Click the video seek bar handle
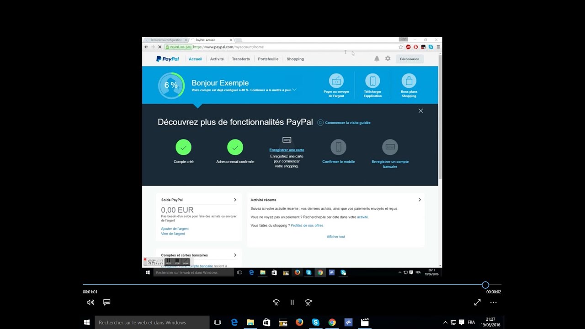Screen dimensions: 585x329 485,285
